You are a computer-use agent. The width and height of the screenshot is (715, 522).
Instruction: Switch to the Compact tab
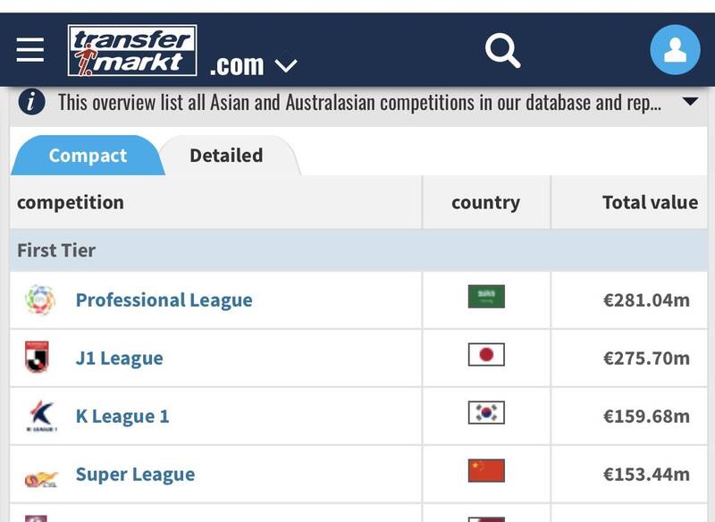click(88, 156)
